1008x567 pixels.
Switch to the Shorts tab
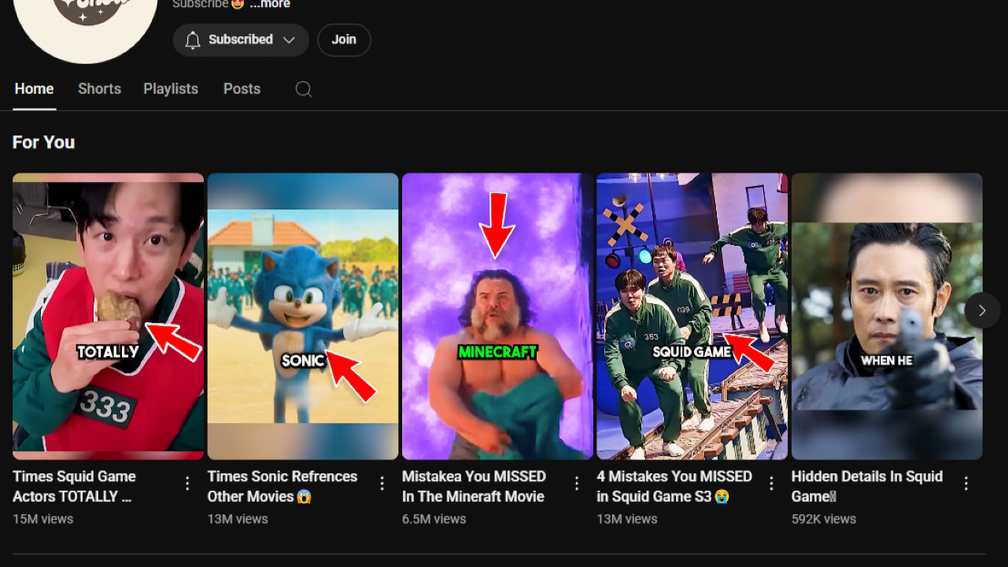pos(99,89)
